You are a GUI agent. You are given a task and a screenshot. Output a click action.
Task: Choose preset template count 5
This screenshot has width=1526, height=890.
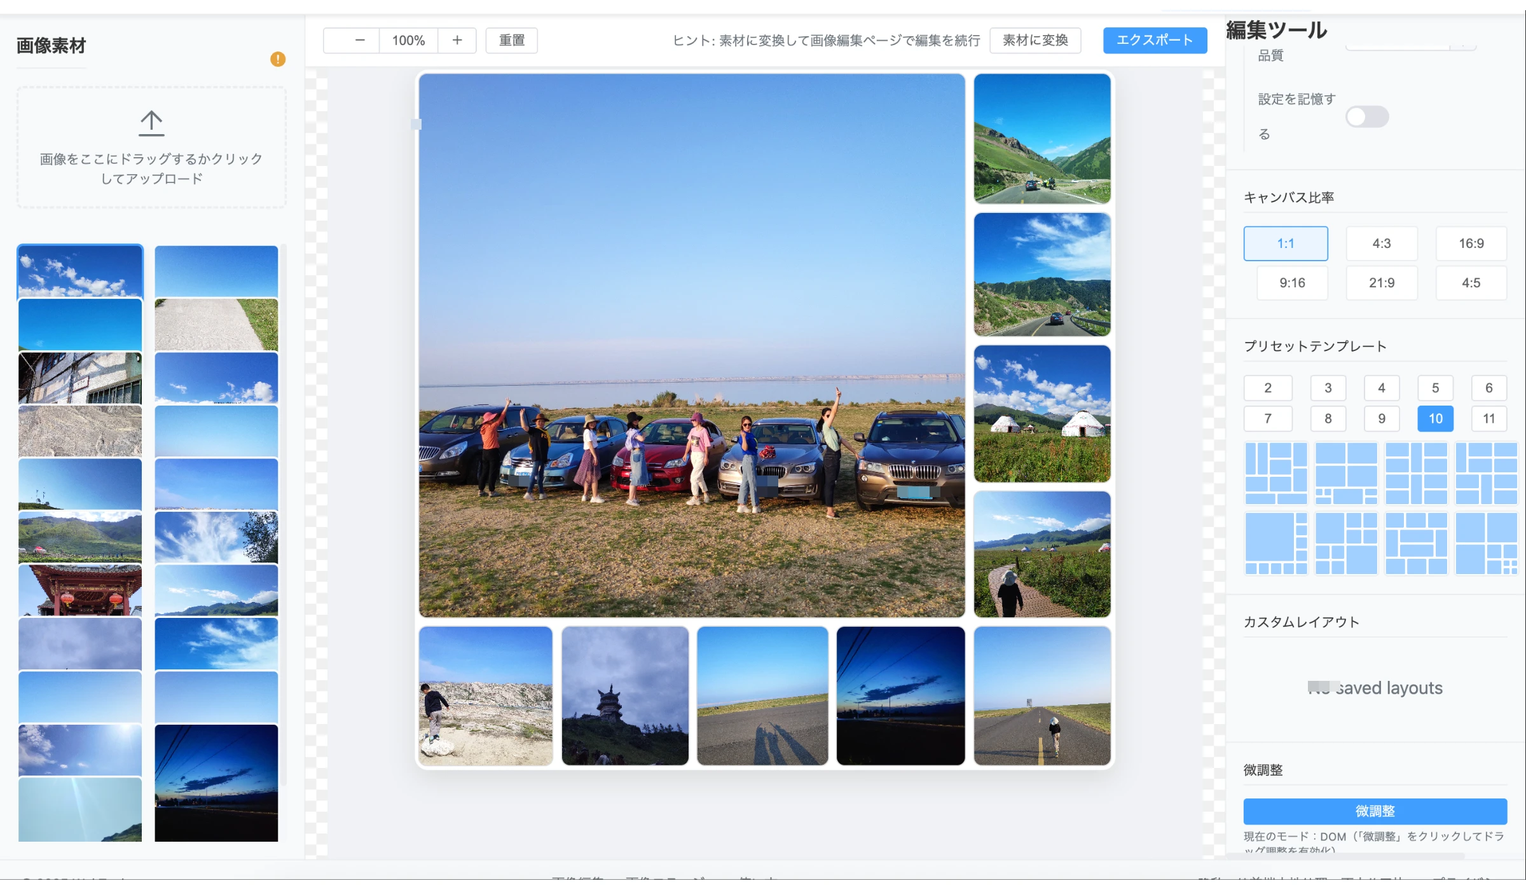point(1435,388)
